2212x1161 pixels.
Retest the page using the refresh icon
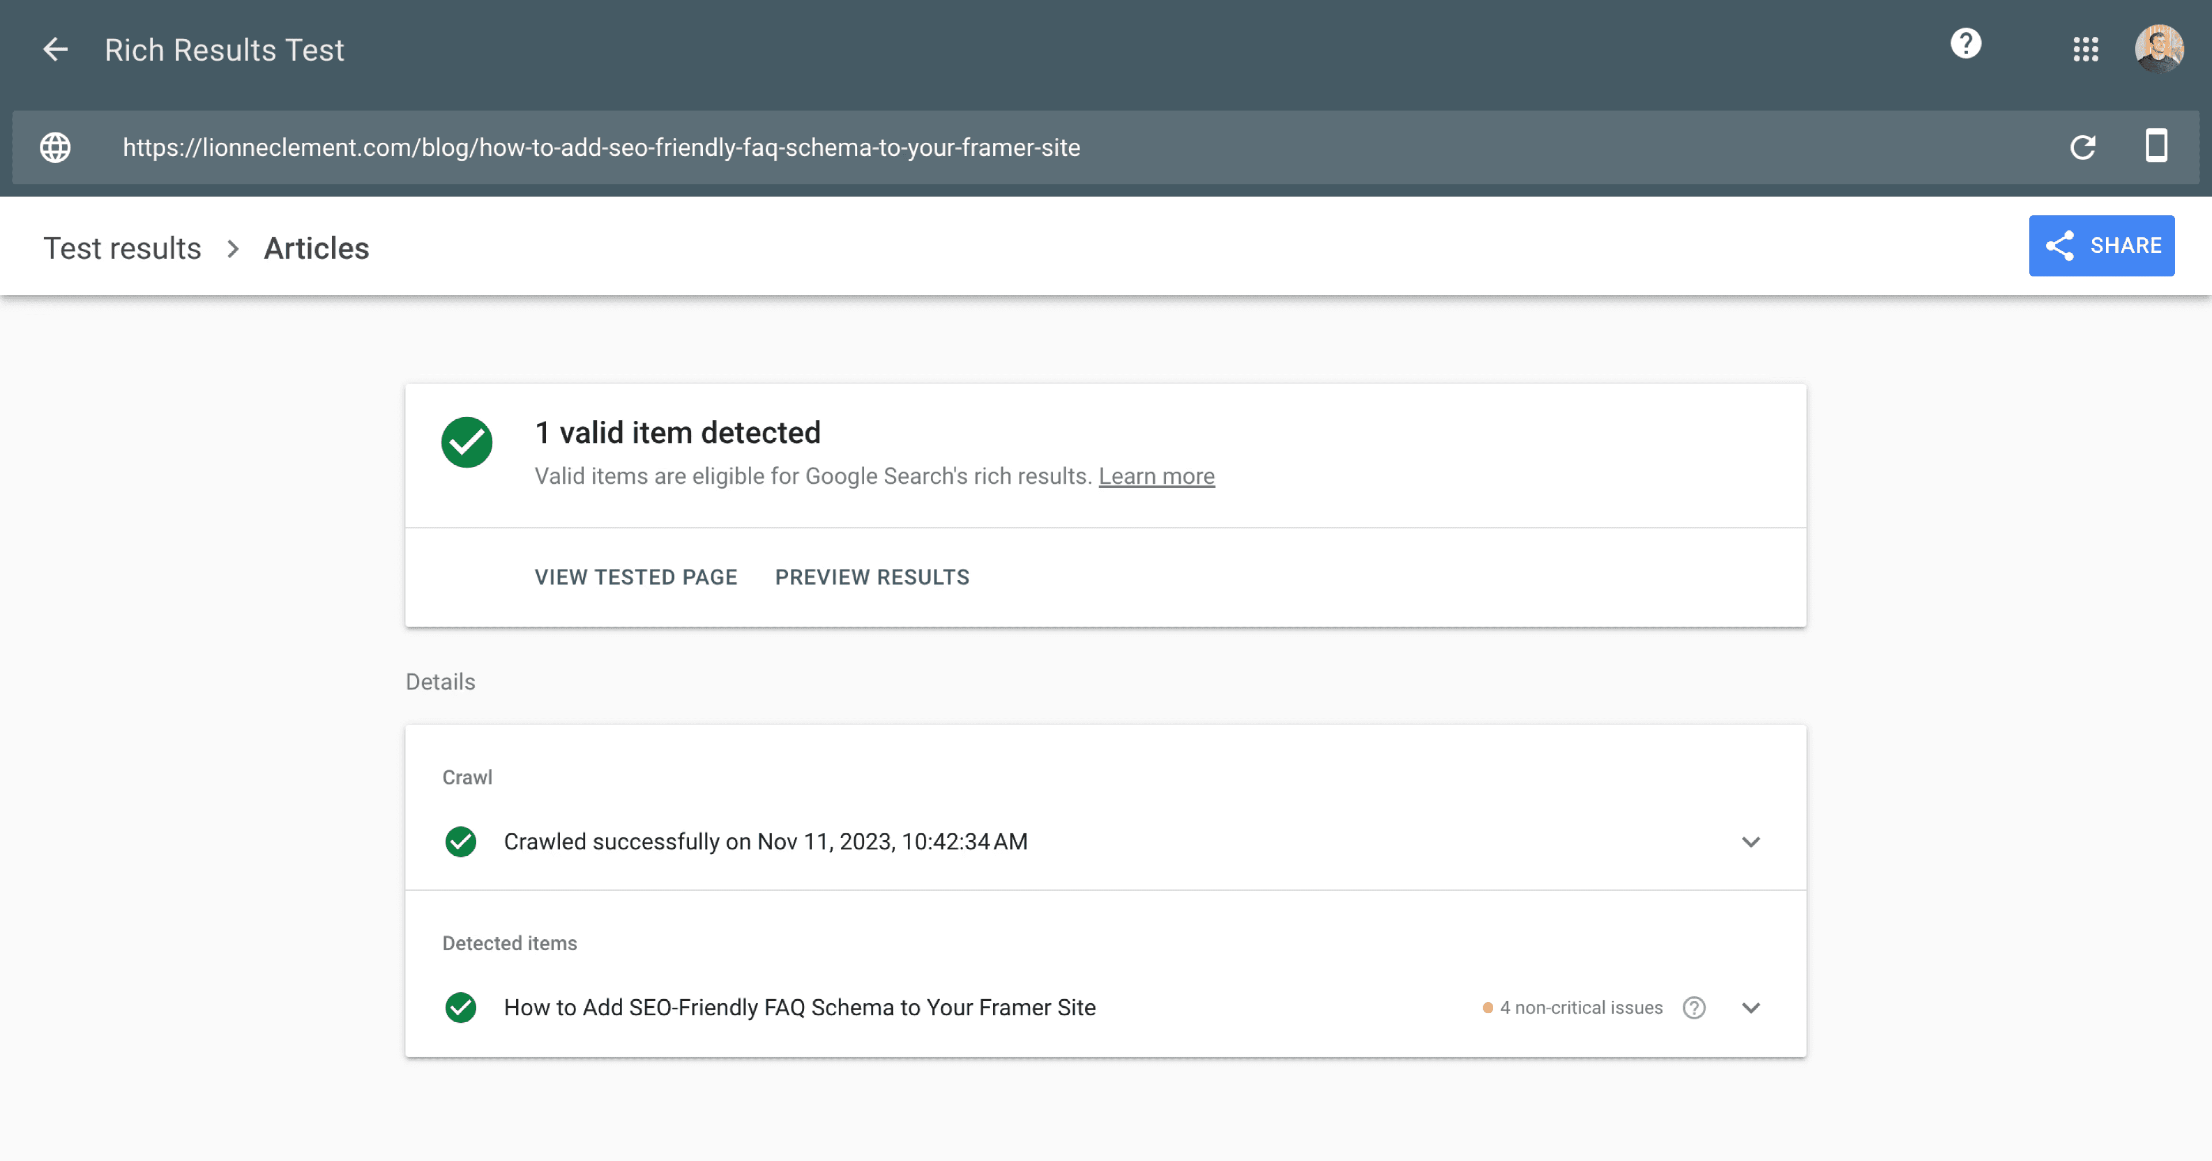click(2083, 147)
